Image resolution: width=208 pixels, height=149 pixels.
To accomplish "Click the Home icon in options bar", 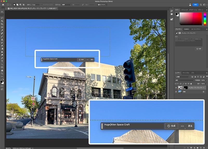I will point(3,5).
